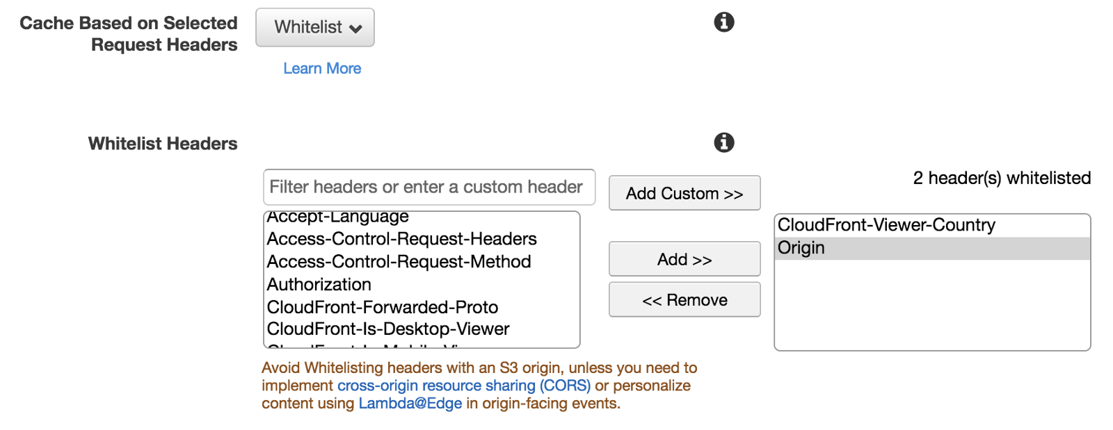Select Access-Control-Request-Headers in the list

401,239
